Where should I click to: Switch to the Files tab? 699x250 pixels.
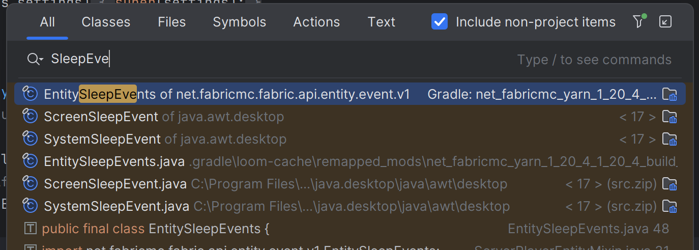(x=171, y=22)
